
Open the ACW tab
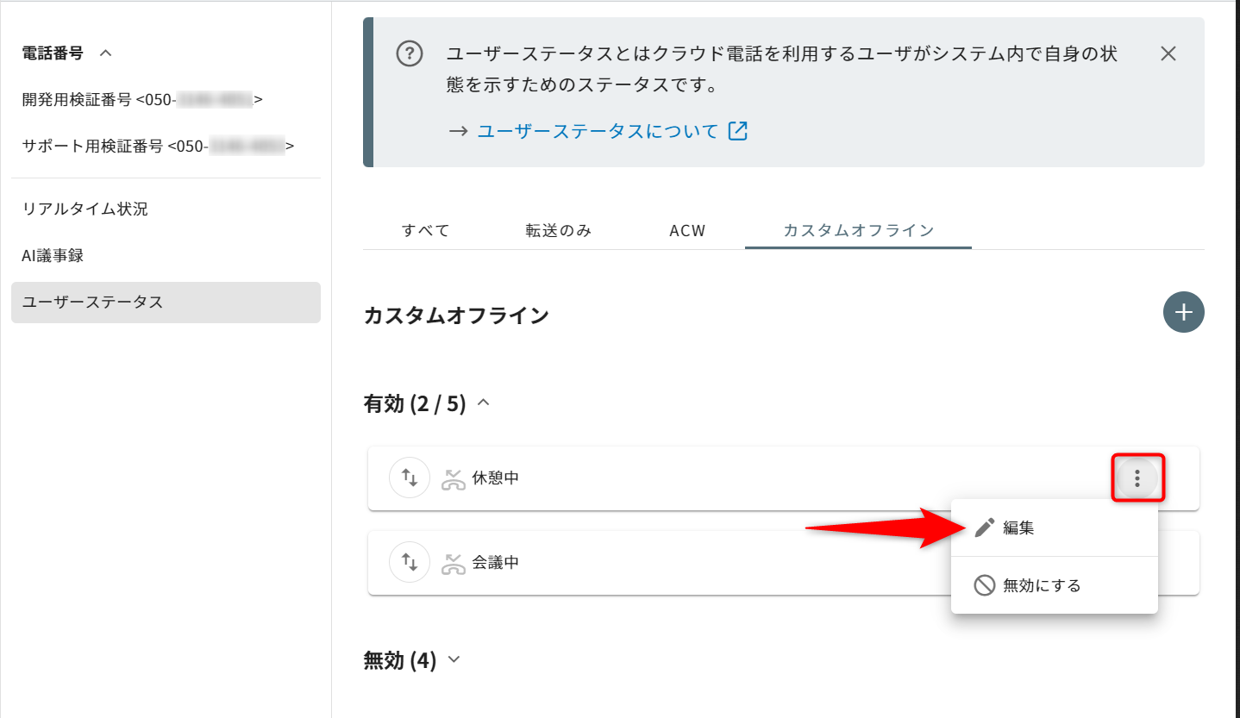coord(687,230)
